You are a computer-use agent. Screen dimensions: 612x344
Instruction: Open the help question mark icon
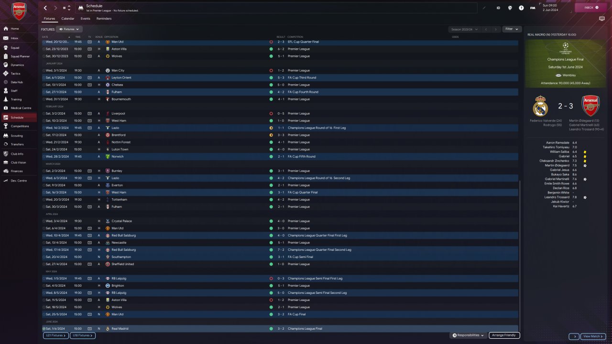[x=521, y=8]
